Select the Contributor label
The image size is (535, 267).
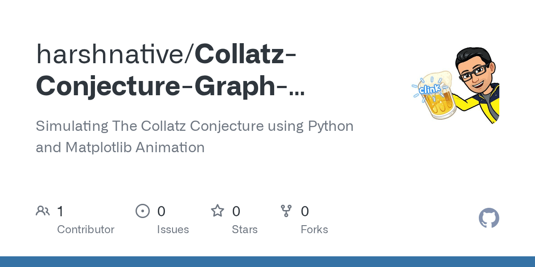click(86, 230)
